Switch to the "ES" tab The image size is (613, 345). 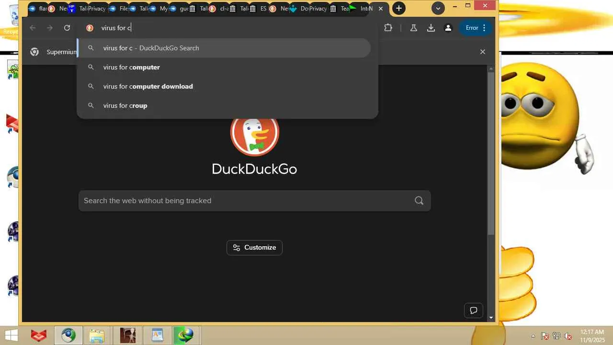coord(260,9)
